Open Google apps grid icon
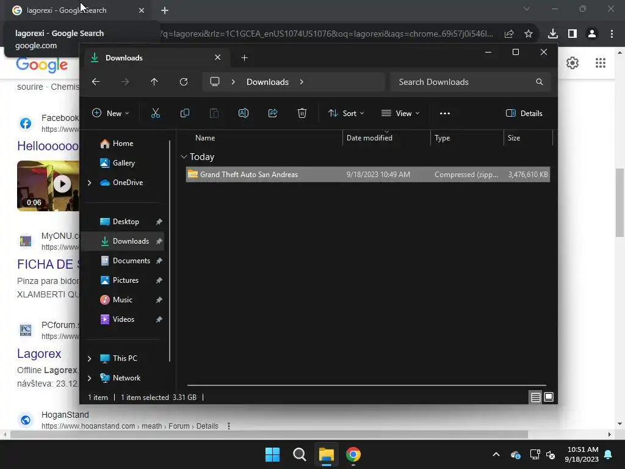 pyautogui.click(x=601, y=63)
